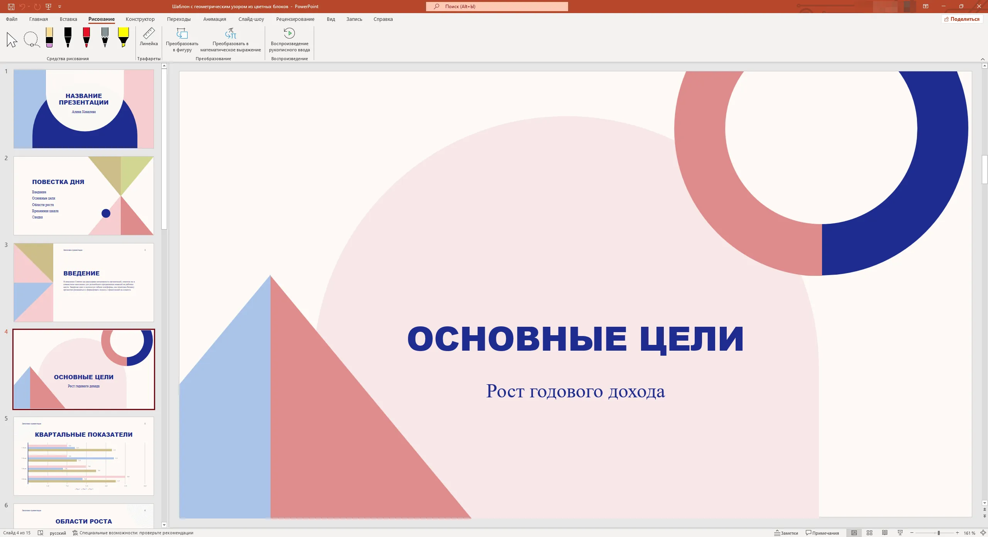Expand Quick Access Toolbar customization arrow
The width and height of the screenshot is (988, 537).
(x=59, y=6)
